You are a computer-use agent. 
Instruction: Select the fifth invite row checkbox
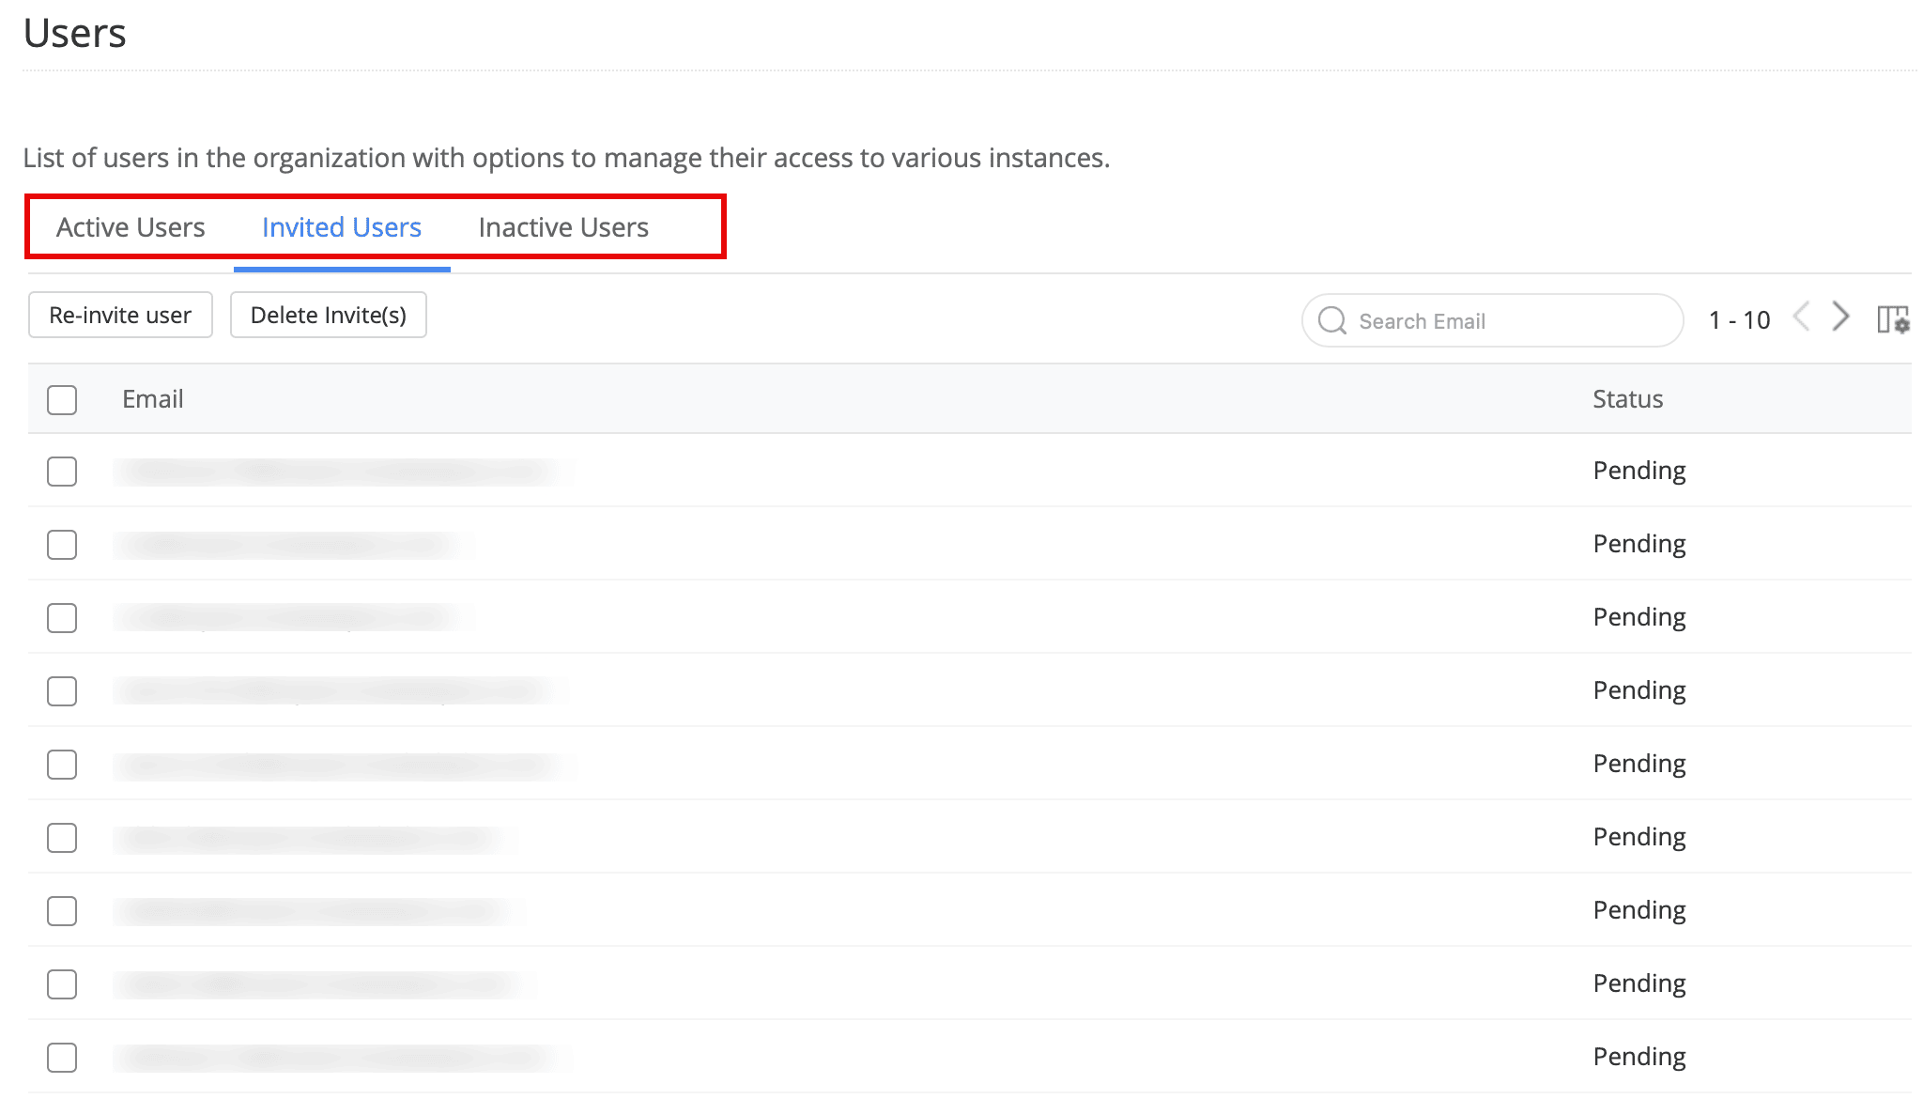click(x=62, y=765)
